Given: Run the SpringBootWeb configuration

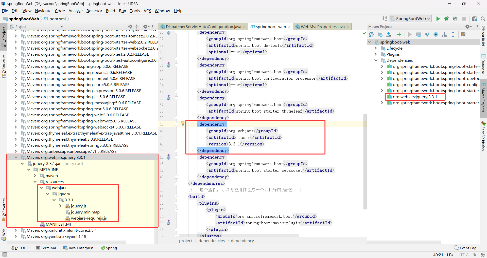Looking at the screenshot, I should point(438,19).
